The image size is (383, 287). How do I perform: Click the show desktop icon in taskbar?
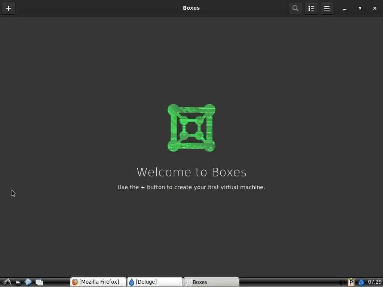[x=39, y=283]
